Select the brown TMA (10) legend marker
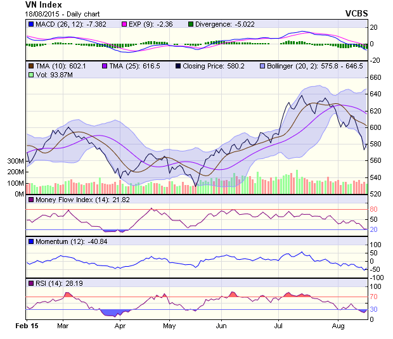The width and height of the screenshot is (393, 339). [x=30, y=66]
